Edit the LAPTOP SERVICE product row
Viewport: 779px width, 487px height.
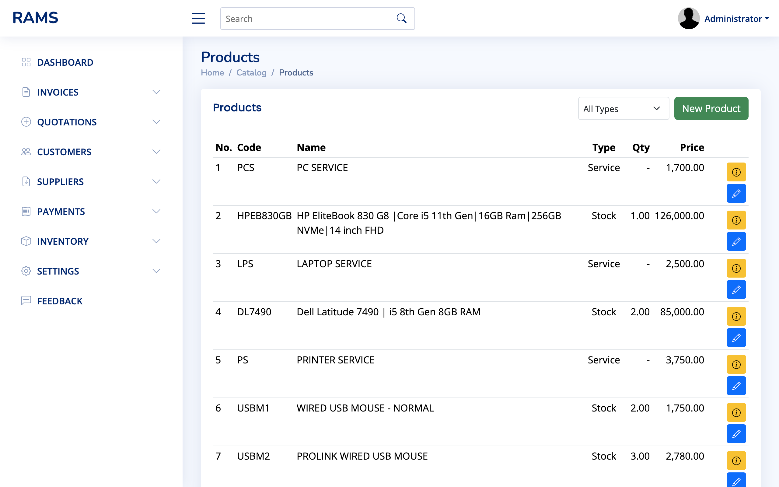736,289
